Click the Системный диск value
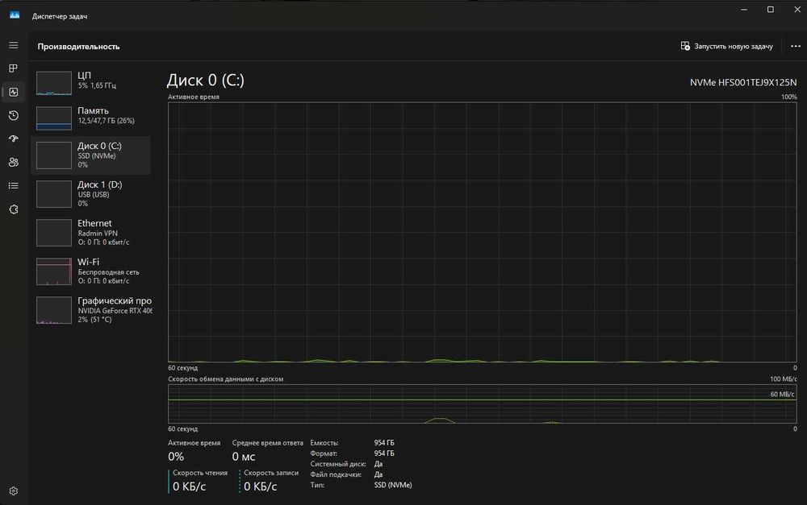807x505 pixels. [x=378, y=464]
